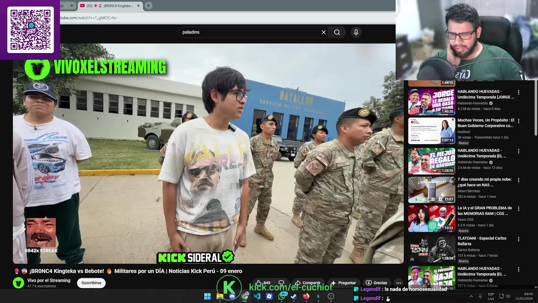Clear the 'paladins' search text with the X
This screenshot has width=538, height=303.
click(324, 32)
